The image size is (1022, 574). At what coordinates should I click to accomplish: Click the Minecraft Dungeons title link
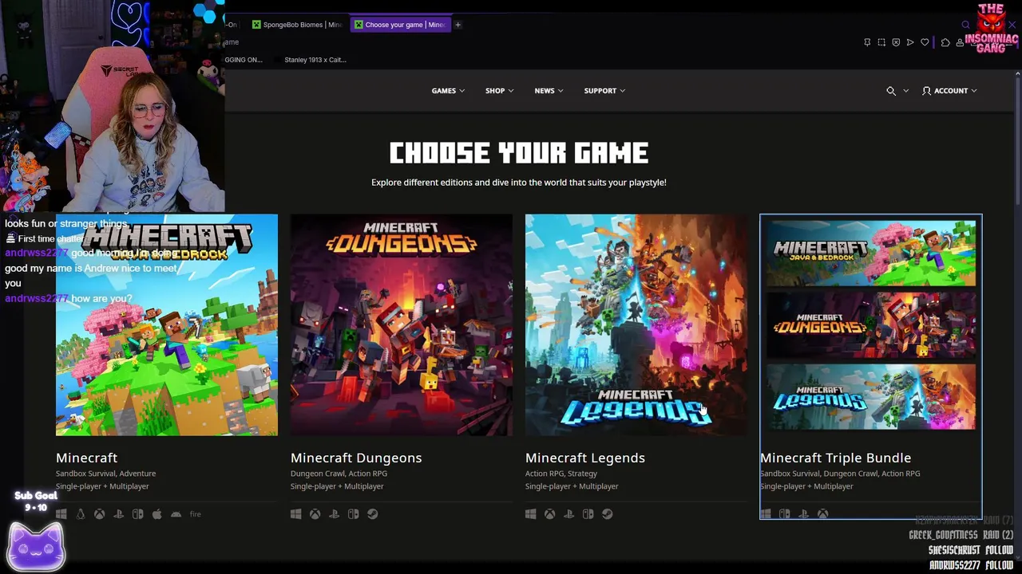point(356,458)
